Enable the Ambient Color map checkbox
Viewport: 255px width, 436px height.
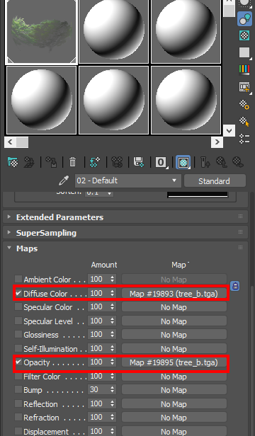pos(18,279)
